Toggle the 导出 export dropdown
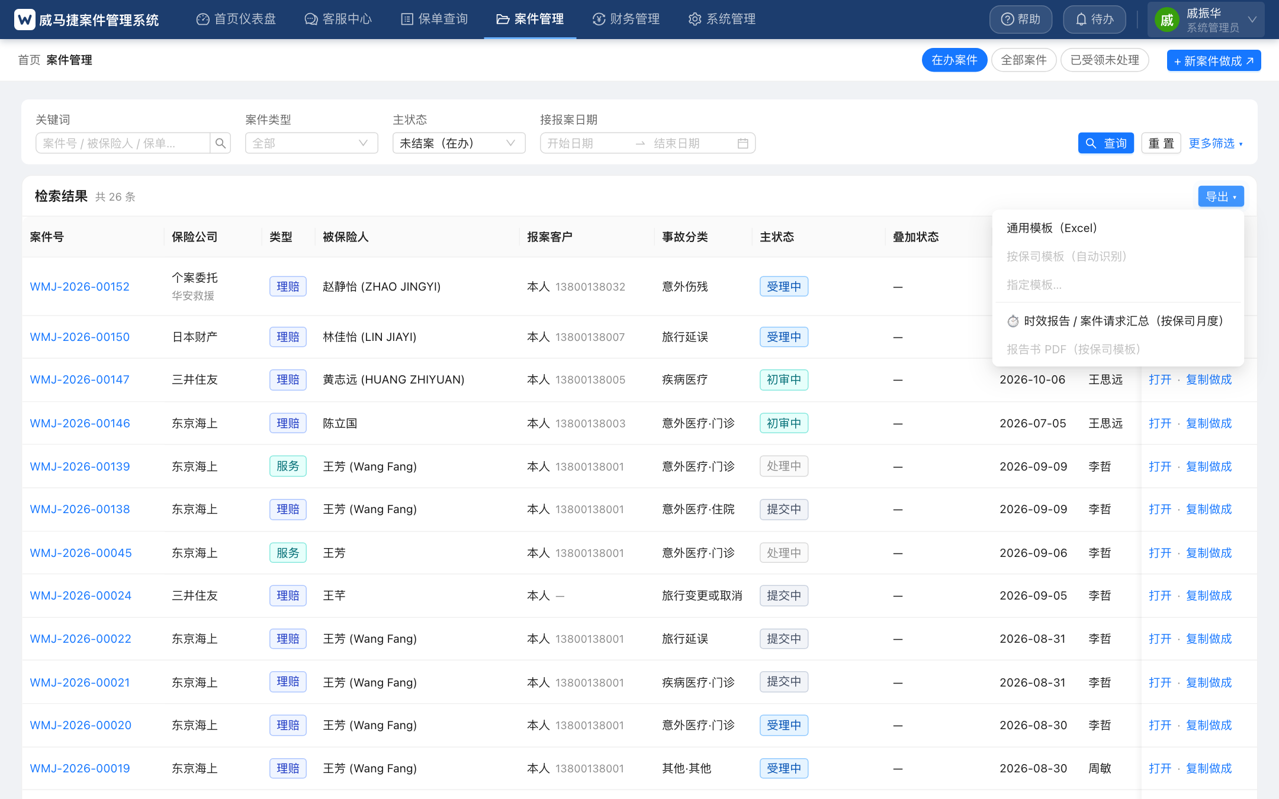1279x799 pixels. pyautogui.click(x=1221, y=196)
